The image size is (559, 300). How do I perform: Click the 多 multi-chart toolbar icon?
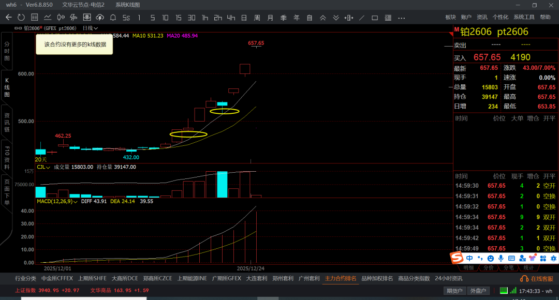[x=74, y=18]
